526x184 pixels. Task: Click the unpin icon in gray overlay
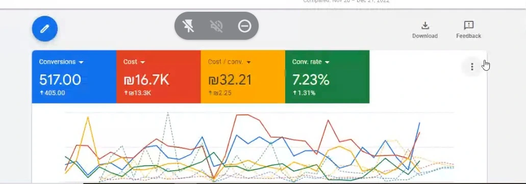click(189, 26)
